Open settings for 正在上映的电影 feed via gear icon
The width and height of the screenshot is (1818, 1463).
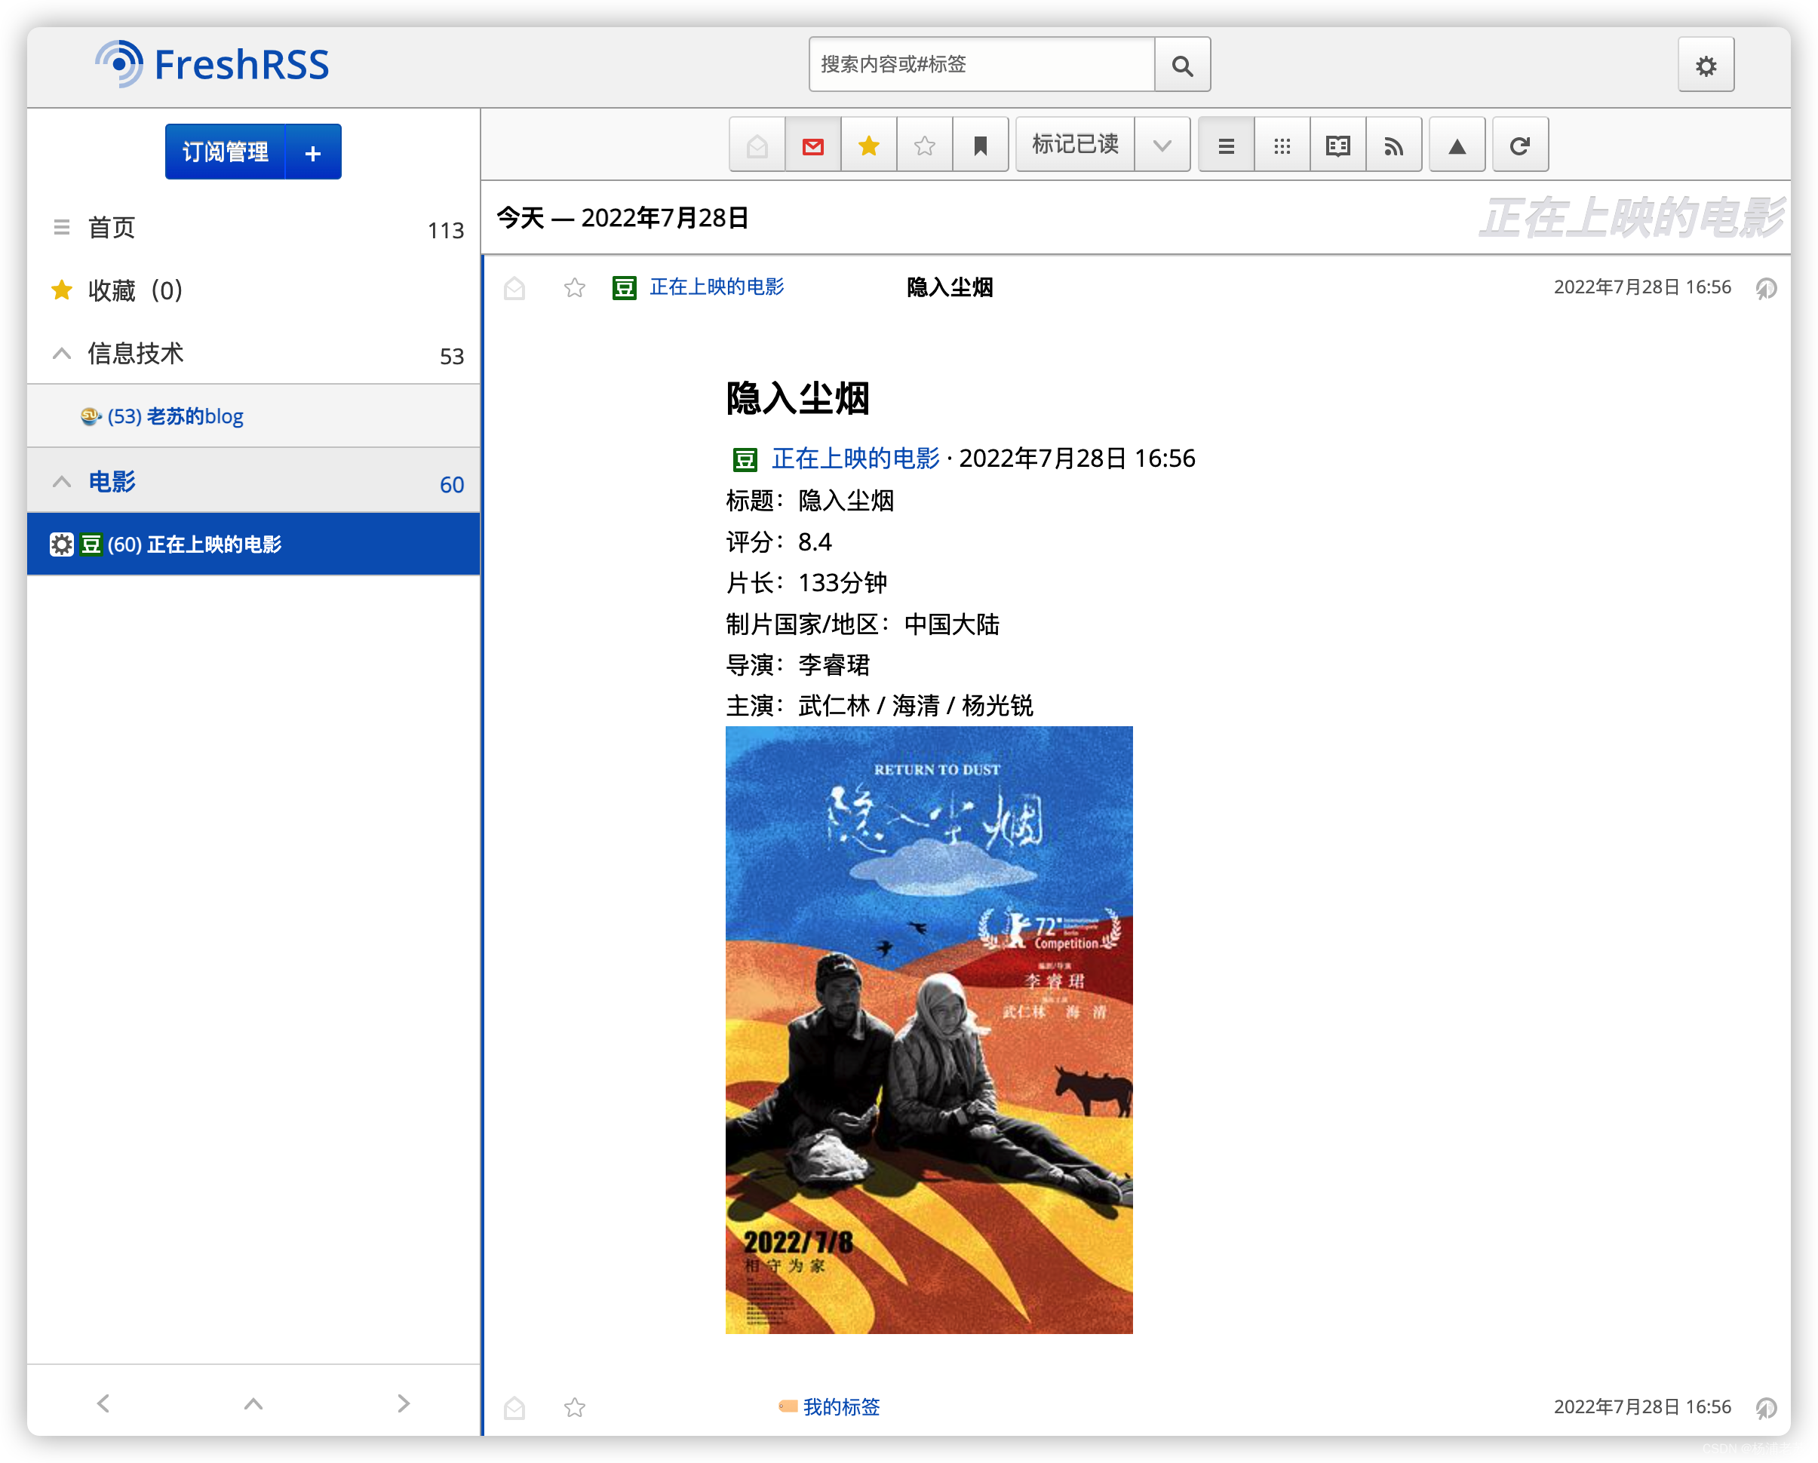[x=62, y=544]
